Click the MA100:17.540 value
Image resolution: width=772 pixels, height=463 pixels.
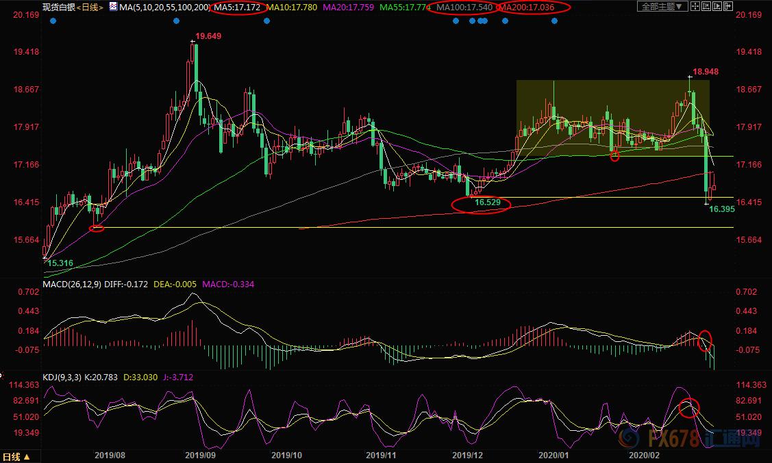click(x=464, y=8)
